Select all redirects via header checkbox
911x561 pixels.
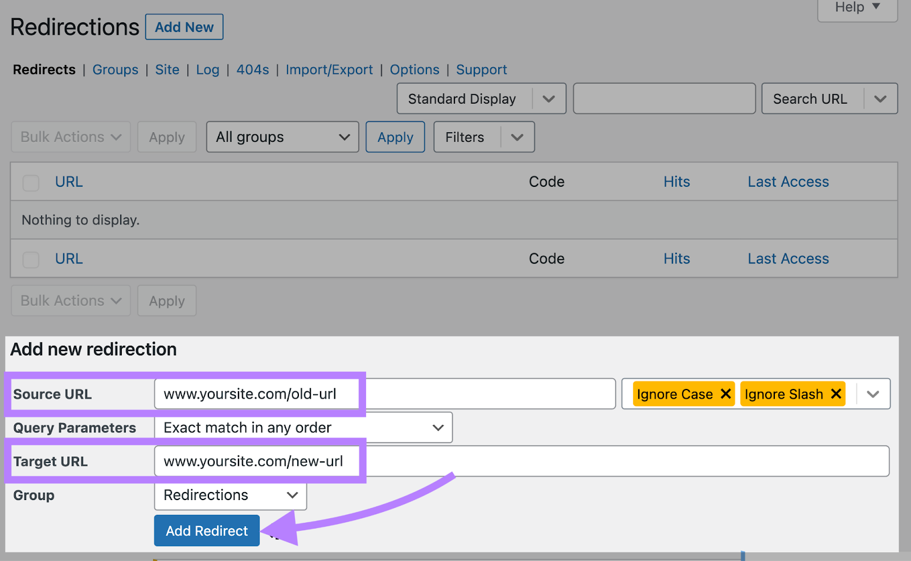31,183
